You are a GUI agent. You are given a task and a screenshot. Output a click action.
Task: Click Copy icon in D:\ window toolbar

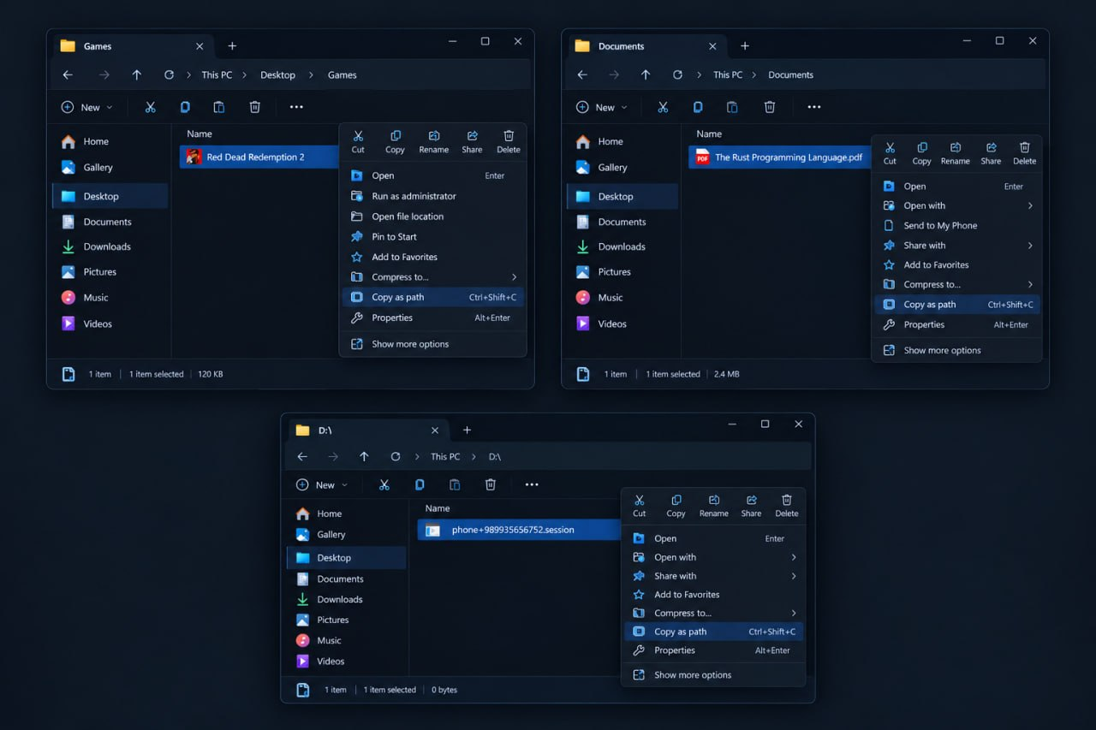coord(420,484)
